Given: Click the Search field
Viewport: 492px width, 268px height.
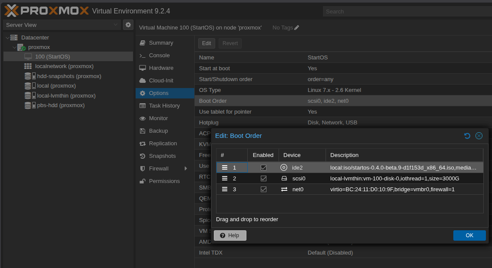Looking at the screenshot, I should pyautogui.click(x=407, y=12).
